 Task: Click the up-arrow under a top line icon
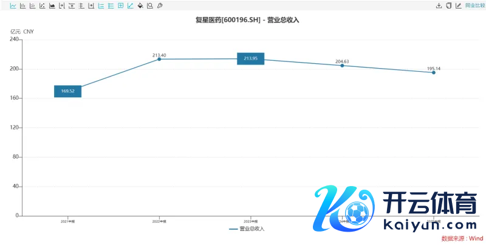pos(72,5)
